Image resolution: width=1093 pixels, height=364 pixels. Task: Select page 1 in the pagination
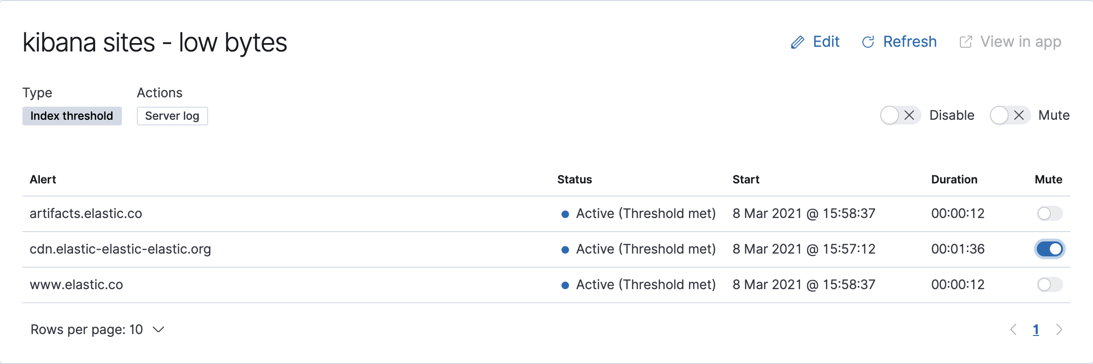[x=1035, y=329]
